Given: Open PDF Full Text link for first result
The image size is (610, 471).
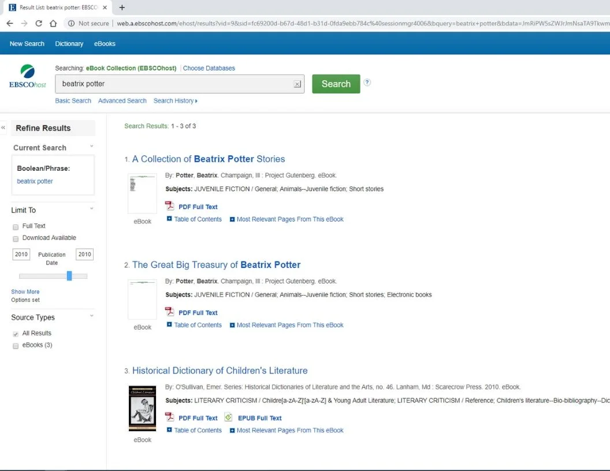Looking at the screenshot, I should [x=198, y=207].
